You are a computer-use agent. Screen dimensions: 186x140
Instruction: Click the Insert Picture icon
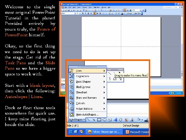coord(131,120)
